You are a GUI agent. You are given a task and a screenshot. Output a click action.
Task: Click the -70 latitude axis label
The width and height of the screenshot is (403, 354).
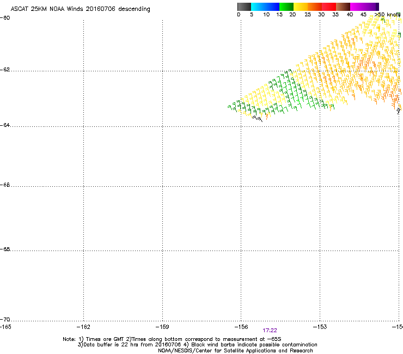pos(5,320)
